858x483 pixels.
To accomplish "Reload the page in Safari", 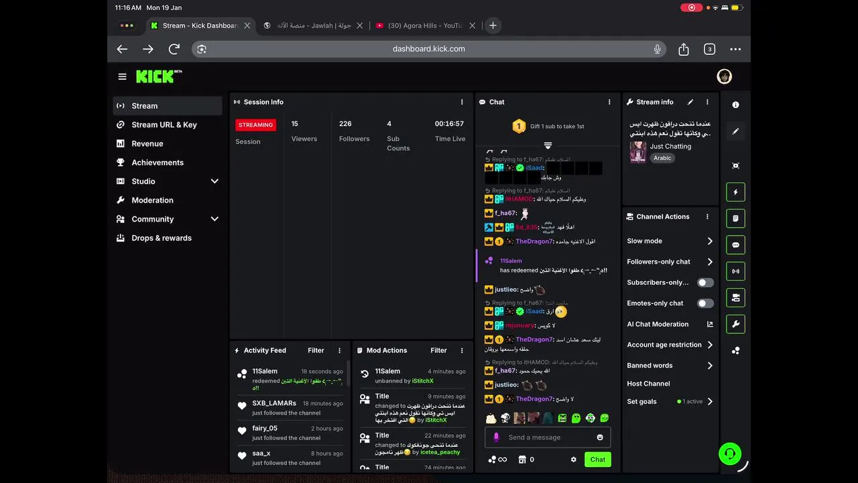I will (174, 49).
